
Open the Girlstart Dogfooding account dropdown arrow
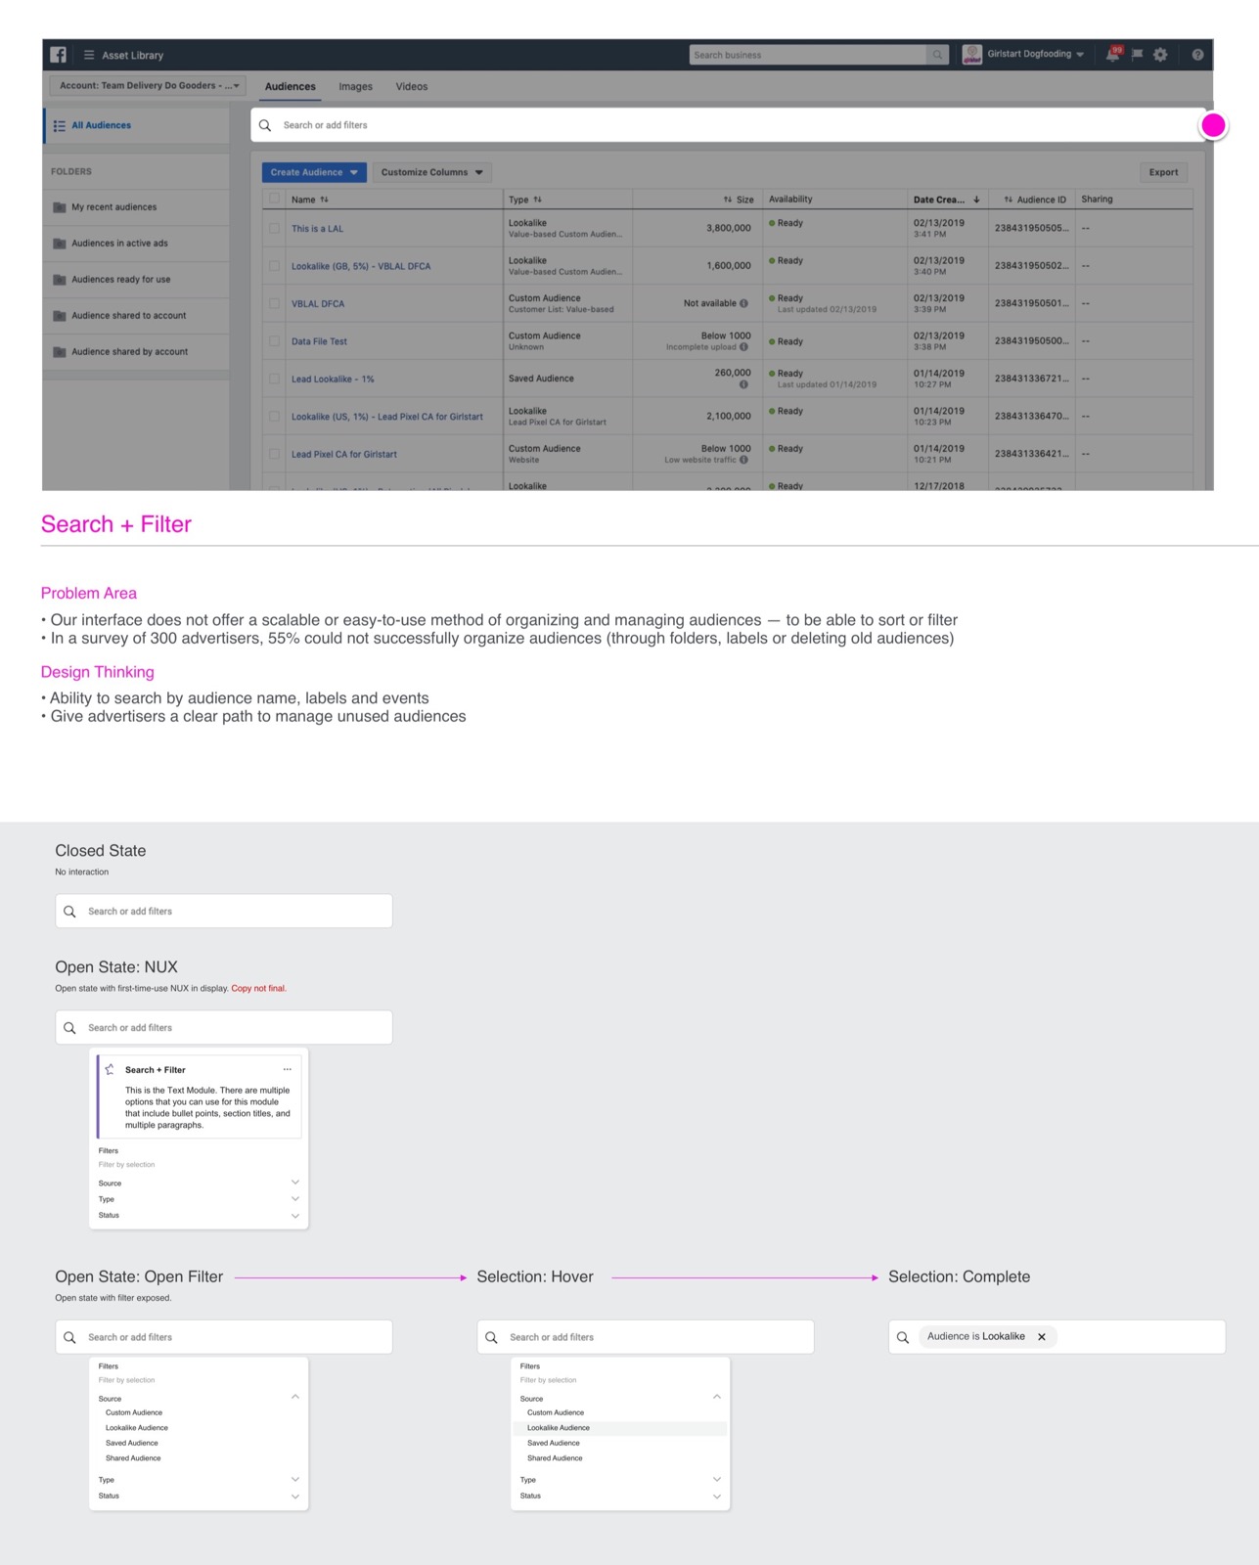coord(1080,55)
